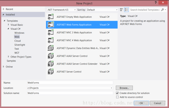The height and width of the screenshot is (108, 169).
Task: Select the Samples node
Action: coord(11,61)
